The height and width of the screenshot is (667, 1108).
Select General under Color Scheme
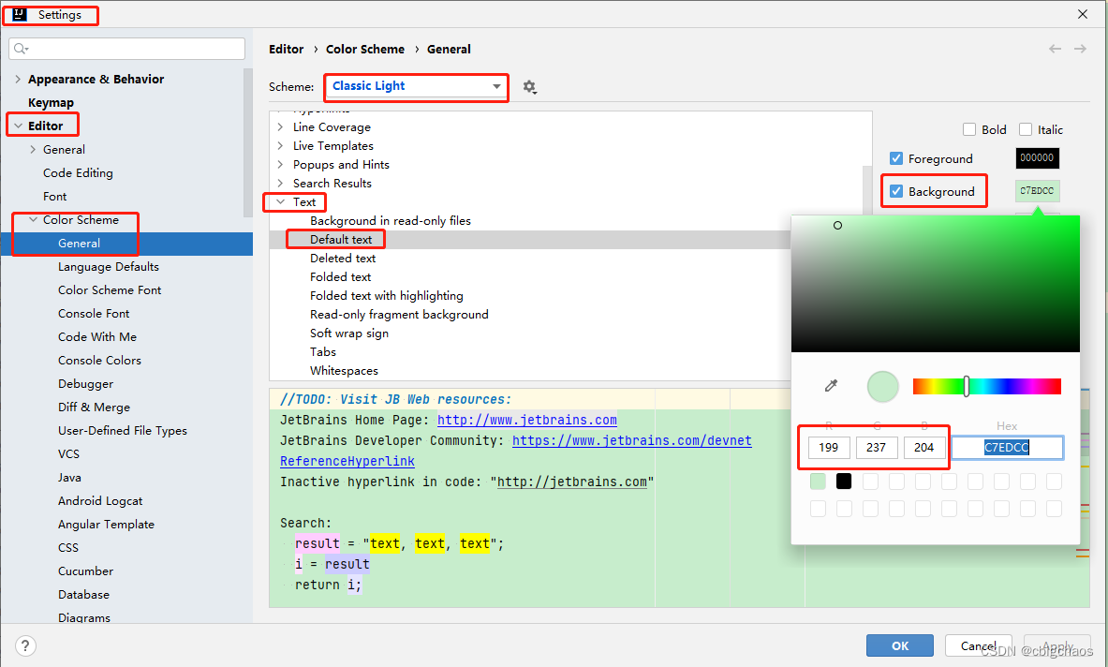click(x=79, y=243)
